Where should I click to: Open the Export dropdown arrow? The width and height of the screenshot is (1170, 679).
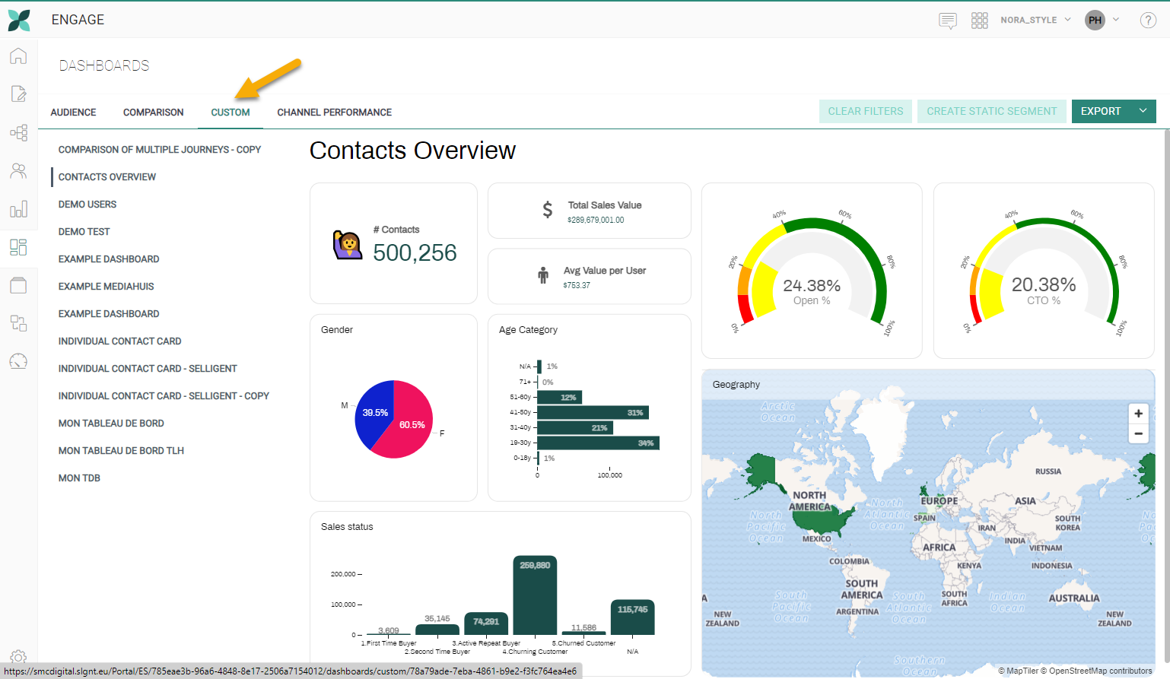click(1143, 111)
